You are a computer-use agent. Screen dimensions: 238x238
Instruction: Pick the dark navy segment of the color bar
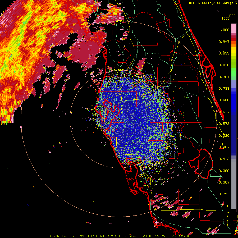(234, 135)
